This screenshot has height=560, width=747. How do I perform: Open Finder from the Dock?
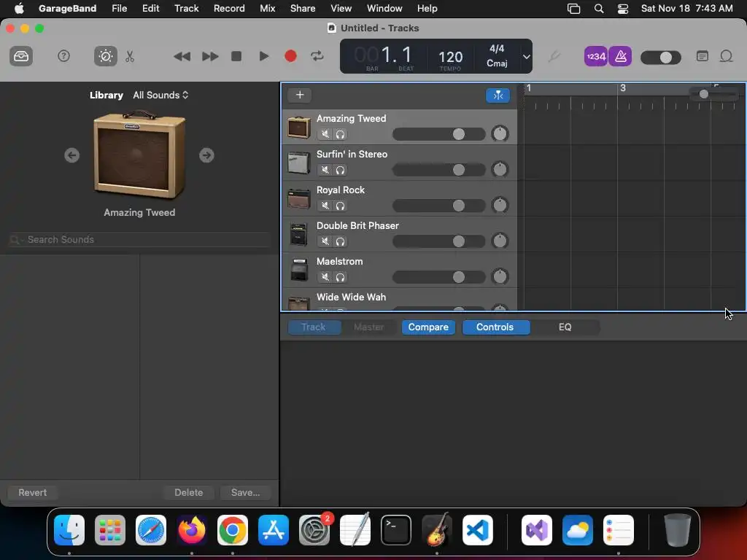click(69, 530)
